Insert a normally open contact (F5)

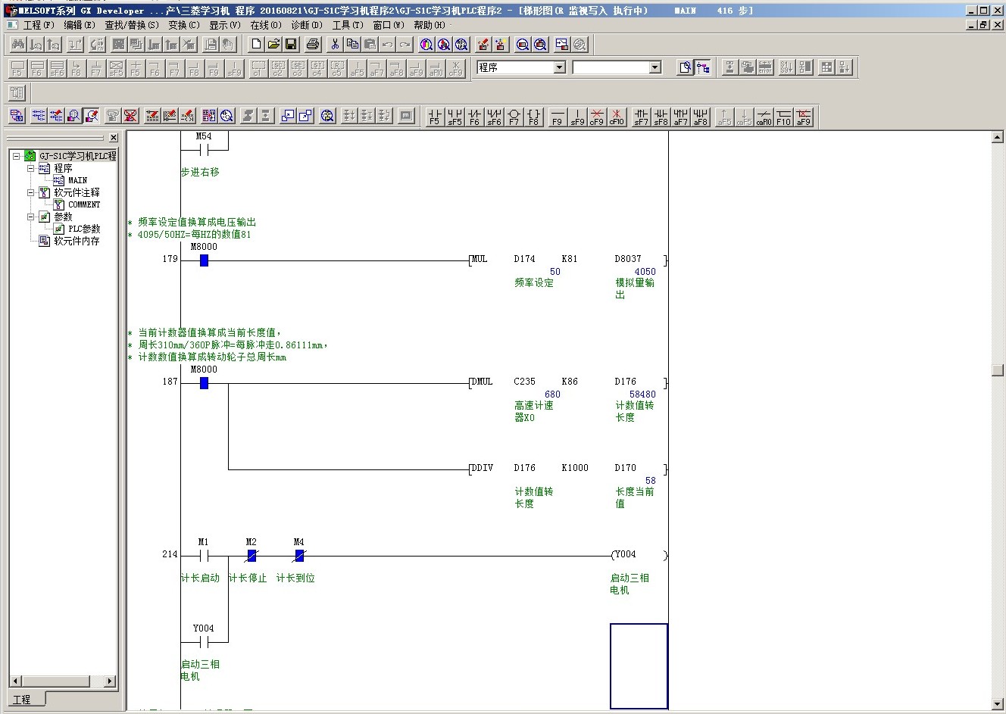(435, 116)
